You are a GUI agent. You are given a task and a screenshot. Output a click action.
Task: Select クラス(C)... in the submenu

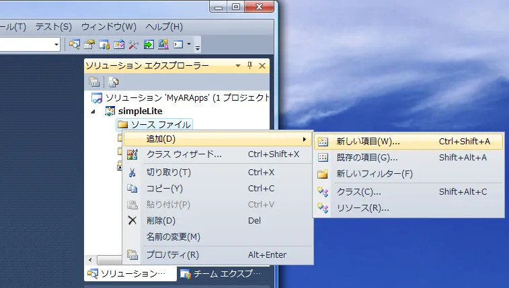coord(408,192)
